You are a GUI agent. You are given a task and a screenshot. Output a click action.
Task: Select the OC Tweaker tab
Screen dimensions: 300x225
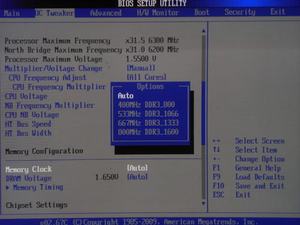coord(55,13)
